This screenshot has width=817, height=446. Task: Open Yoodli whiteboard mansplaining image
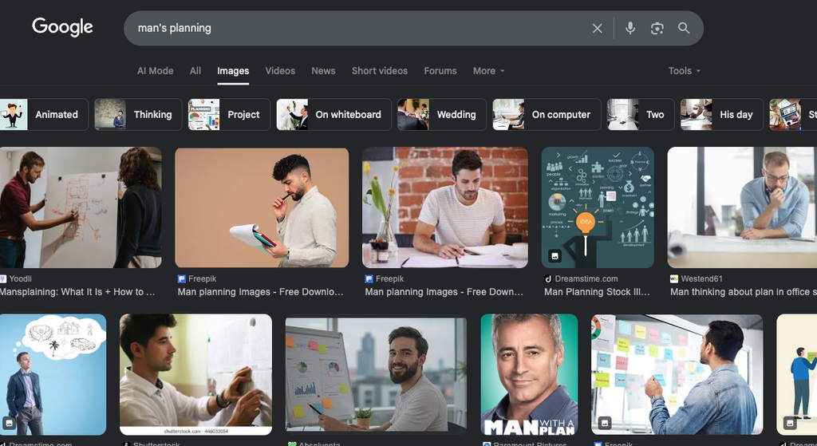81,207
